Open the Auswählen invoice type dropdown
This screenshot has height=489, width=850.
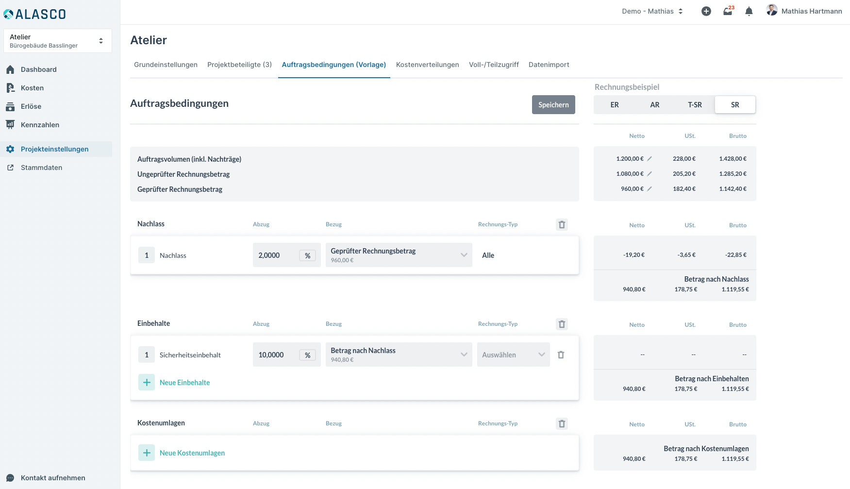coord(513,355)
